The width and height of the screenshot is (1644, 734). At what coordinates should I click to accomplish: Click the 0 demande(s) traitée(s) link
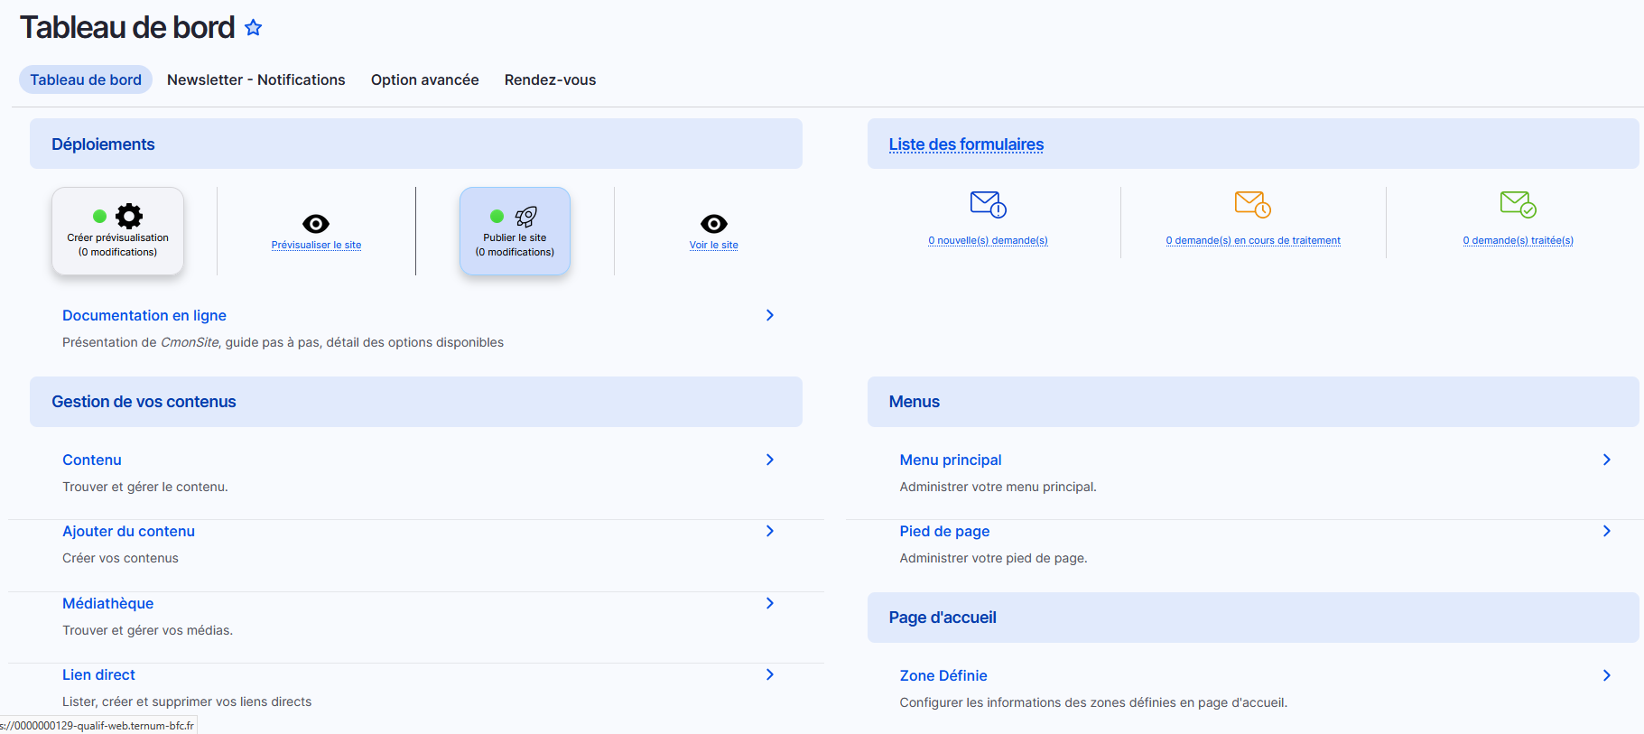1518,240
